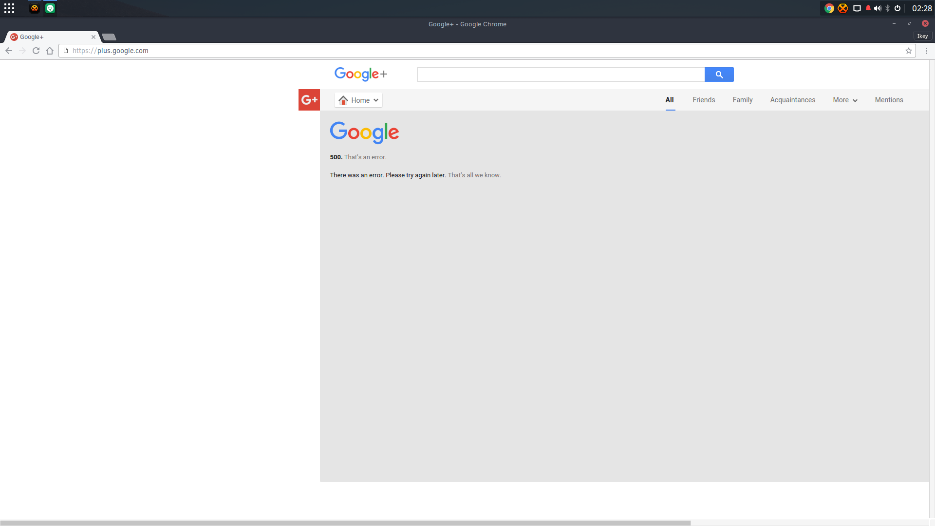Open the red notification bell
The height and width of the screenshot is (526, 935).
(x=868, y=8)
